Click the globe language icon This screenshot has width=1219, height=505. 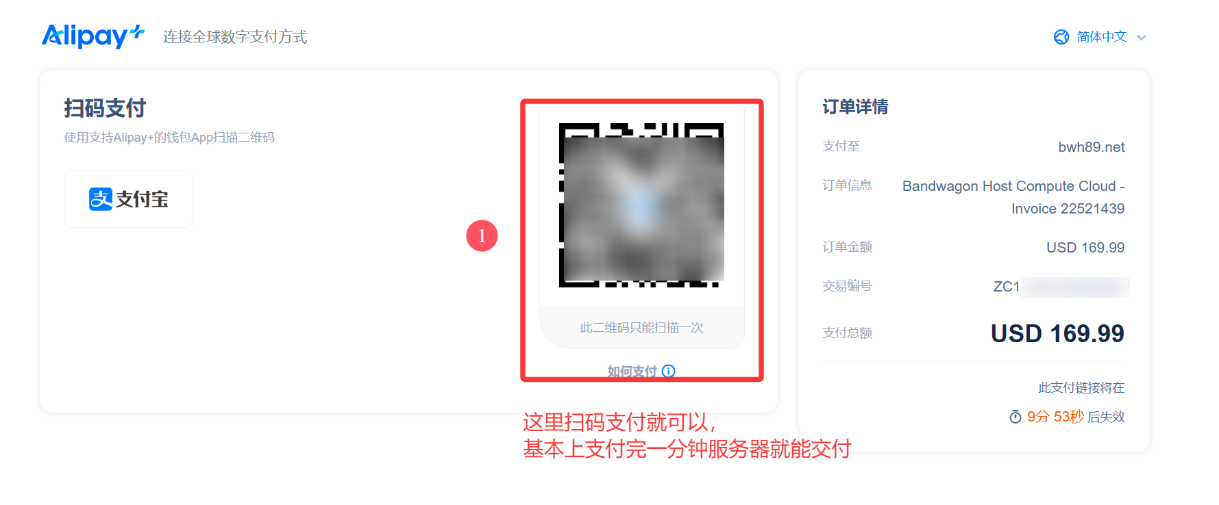coord(1061,37)
